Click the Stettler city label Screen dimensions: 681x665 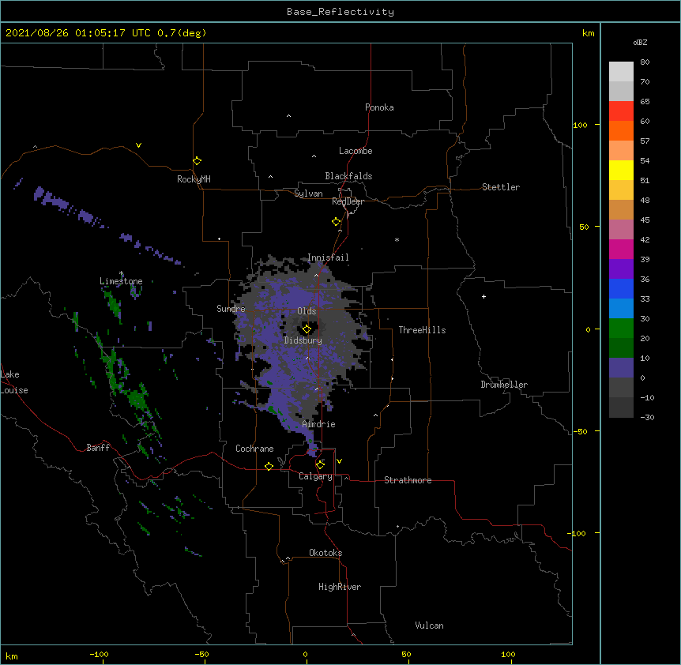pos(501,187)
